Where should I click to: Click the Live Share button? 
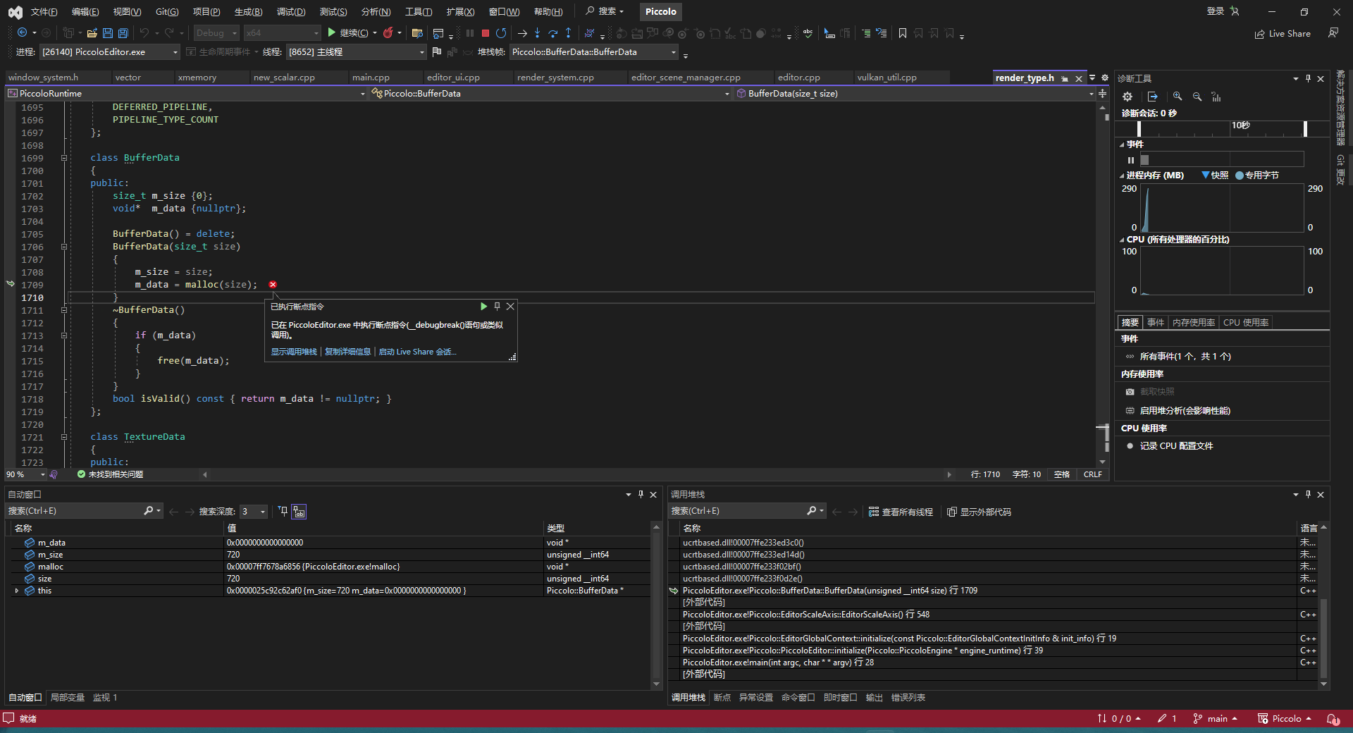click(x=1283, y=34)
